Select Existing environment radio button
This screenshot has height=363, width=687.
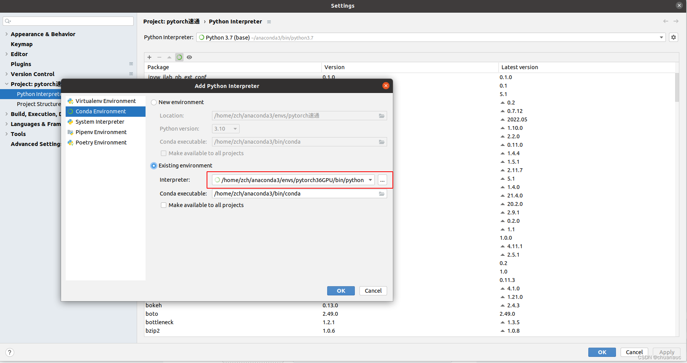[x=154, y=166]
